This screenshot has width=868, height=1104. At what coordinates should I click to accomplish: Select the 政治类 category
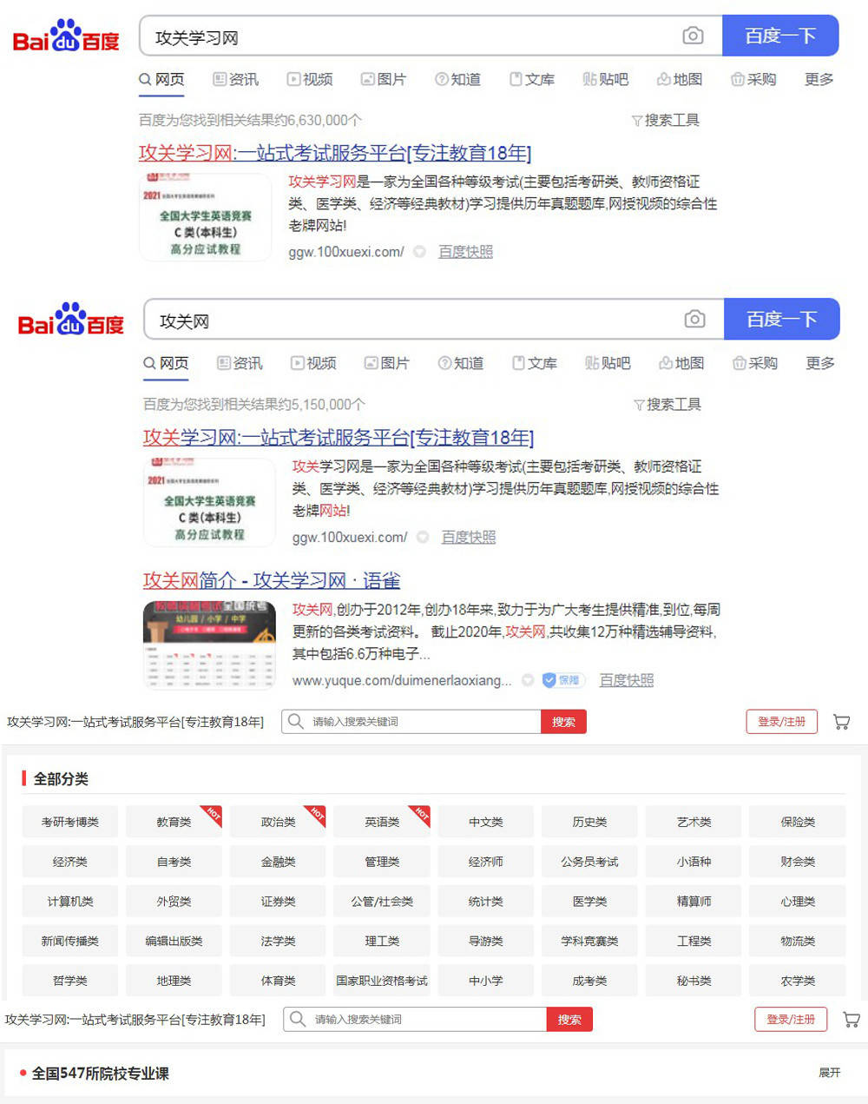(278, 822)
